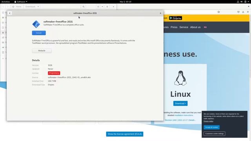Click the red Proprietary license badge

click(54, 73)
